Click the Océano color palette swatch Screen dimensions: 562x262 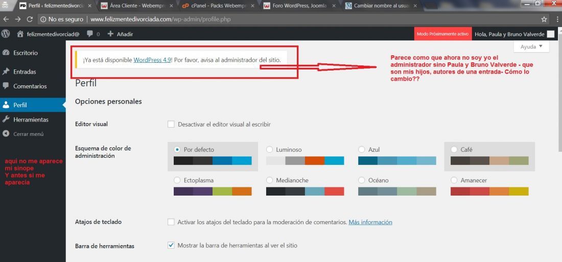click(x=397, y=191)
